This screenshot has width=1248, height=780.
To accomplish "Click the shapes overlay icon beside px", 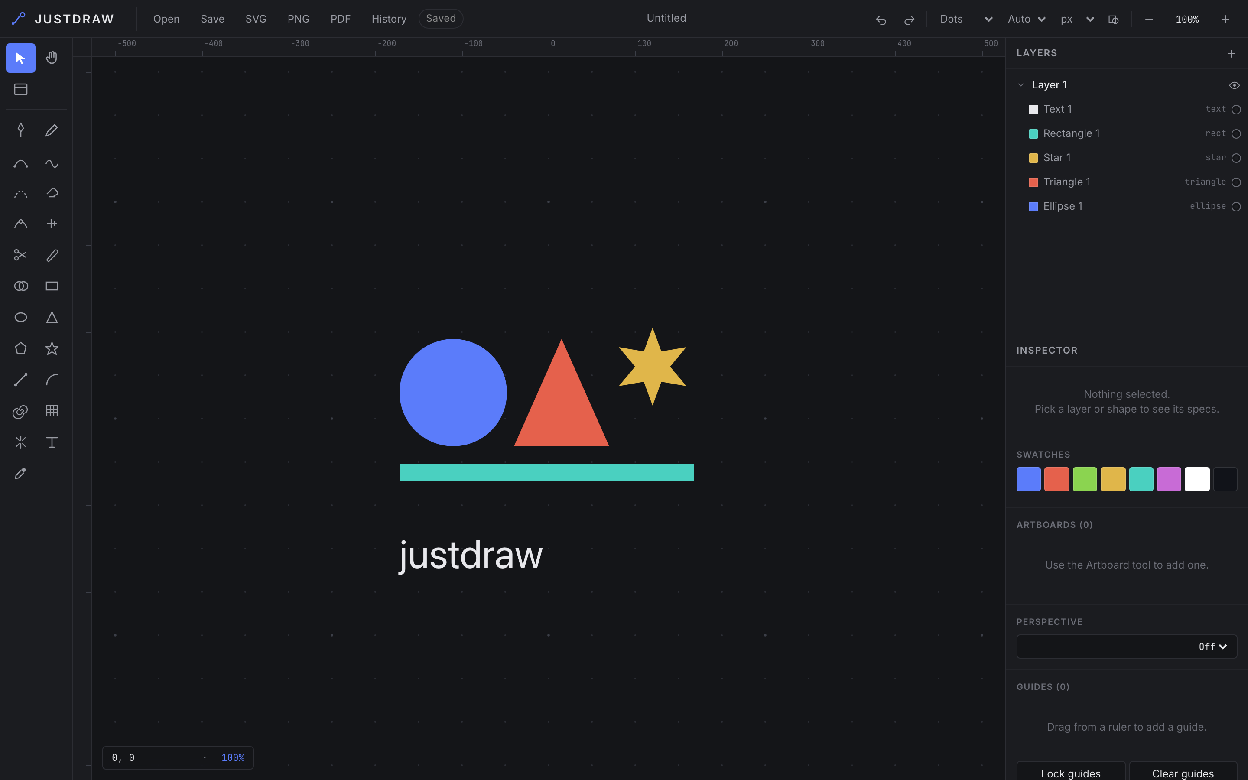I will pos(1113,19).
